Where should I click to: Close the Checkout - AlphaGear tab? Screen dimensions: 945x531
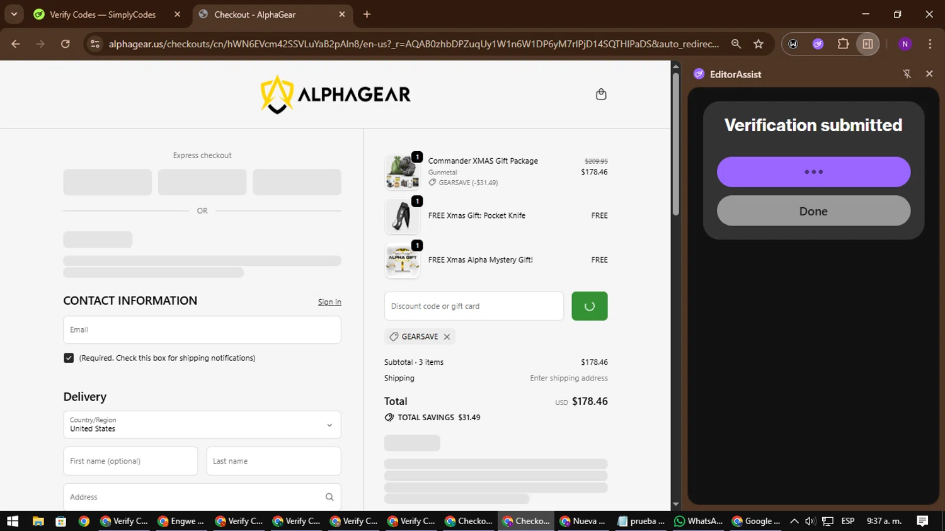coord(342,14)
